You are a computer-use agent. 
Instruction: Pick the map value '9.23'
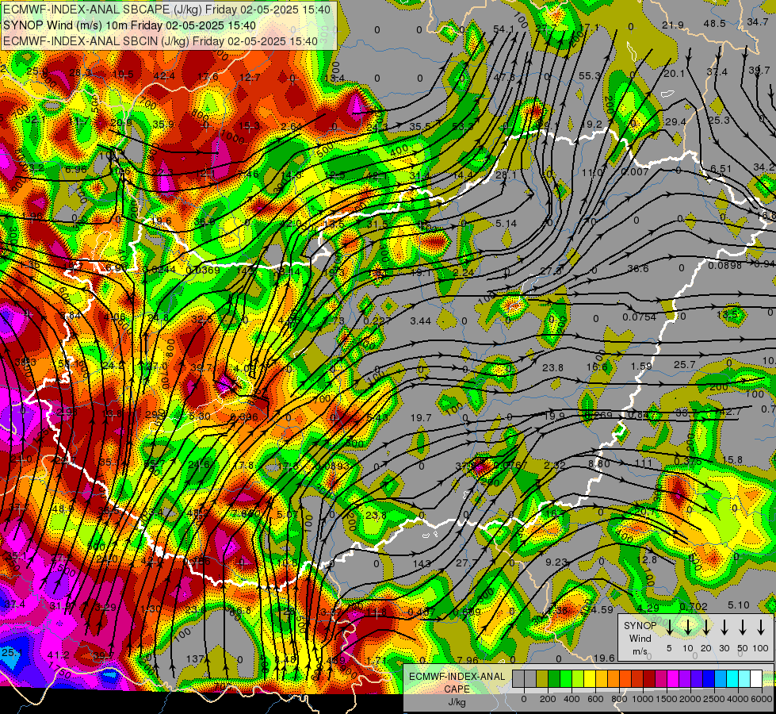tap(556, 562)
